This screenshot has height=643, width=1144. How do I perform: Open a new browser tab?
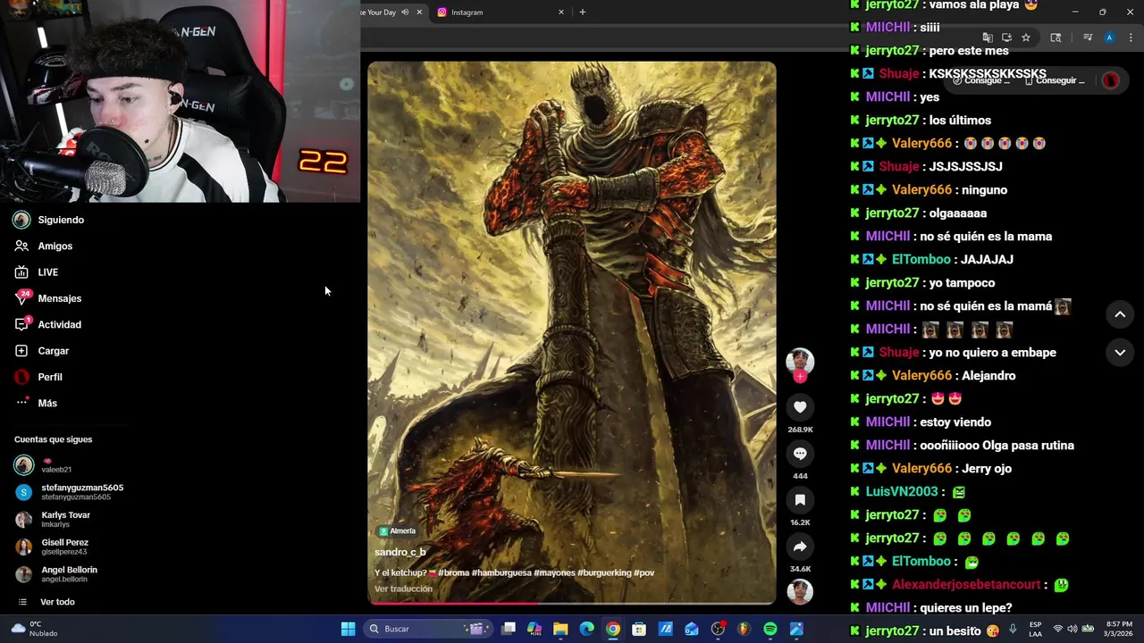(583, 13)
